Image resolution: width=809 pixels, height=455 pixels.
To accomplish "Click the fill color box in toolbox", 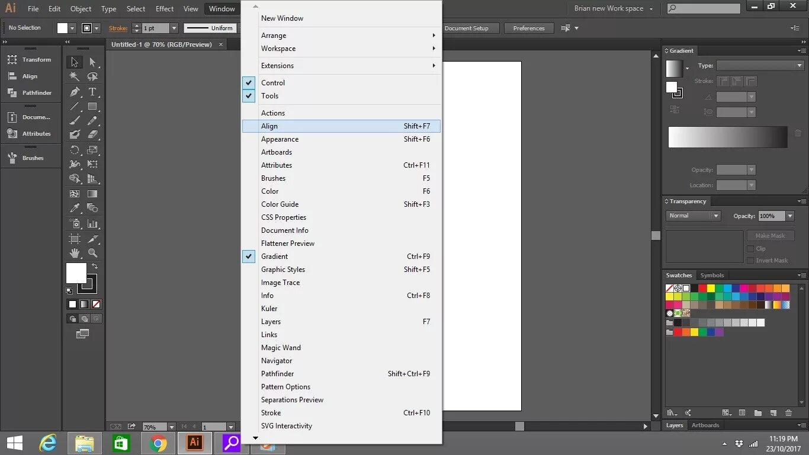I will (x=76, y=273).
